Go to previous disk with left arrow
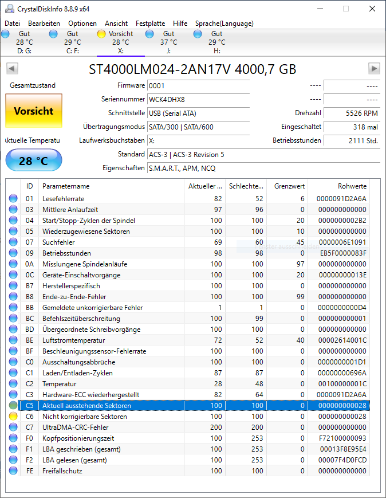Viewport: 386px width, 498px height. [12, 68]
